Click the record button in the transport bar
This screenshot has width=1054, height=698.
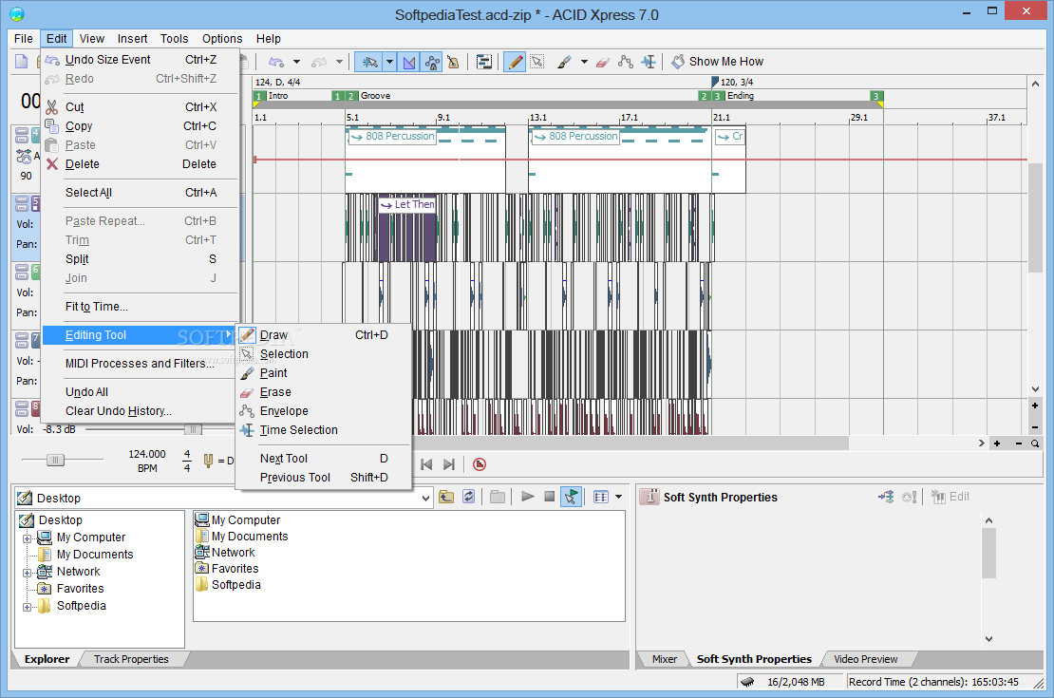[x=480, y=464]
